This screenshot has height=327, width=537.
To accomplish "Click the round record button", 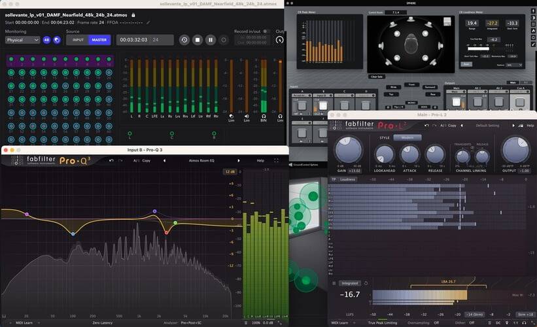I will coord(223,40).
